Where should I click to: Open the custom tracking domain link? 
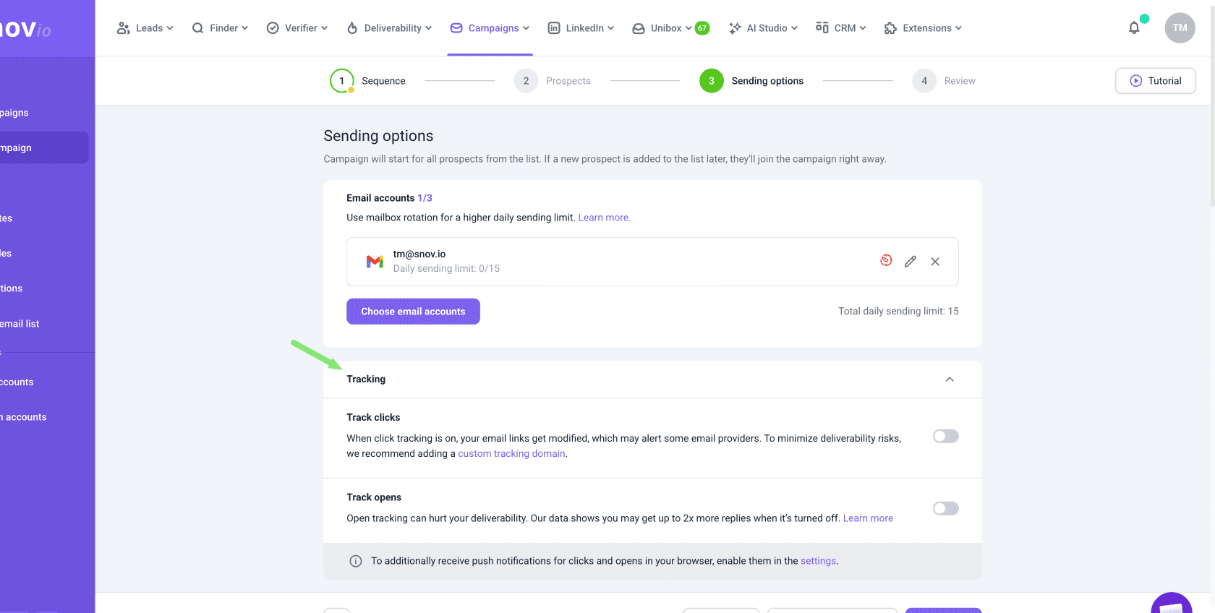pos(511,454)
